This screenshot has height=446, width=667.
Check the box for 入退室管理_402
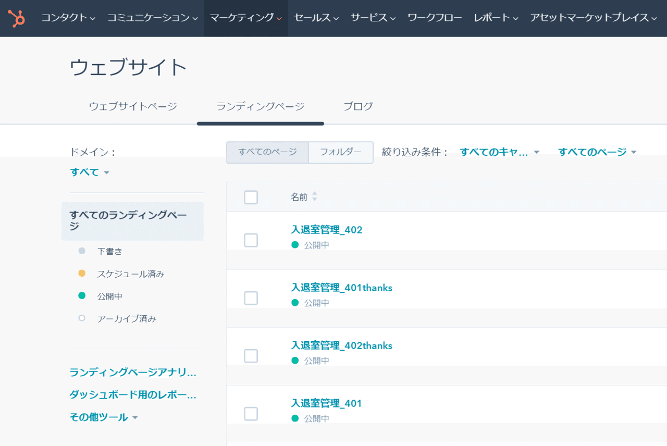coord(251,240)
